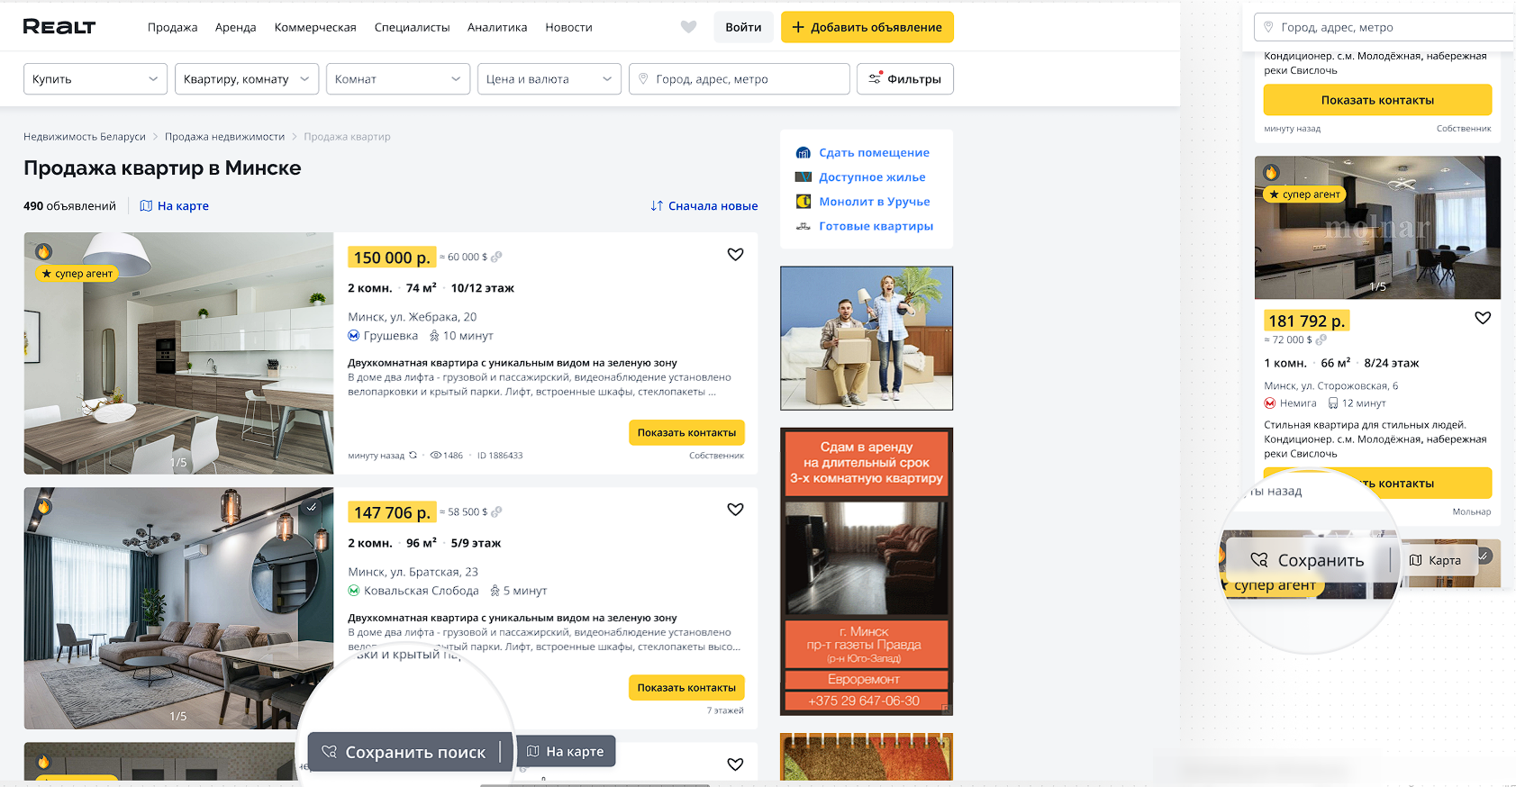This screenshot has width=1516, height=787.
Task: Click the sort arrows icon near Сначала новые
Action: tap(657, 206)
